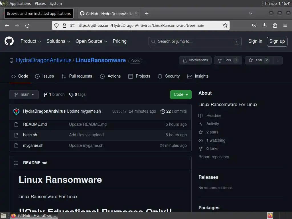The height and width of the screenshot is (219, 292).
Task: Reload the page with the refresh icon
Action: [27, 25]
